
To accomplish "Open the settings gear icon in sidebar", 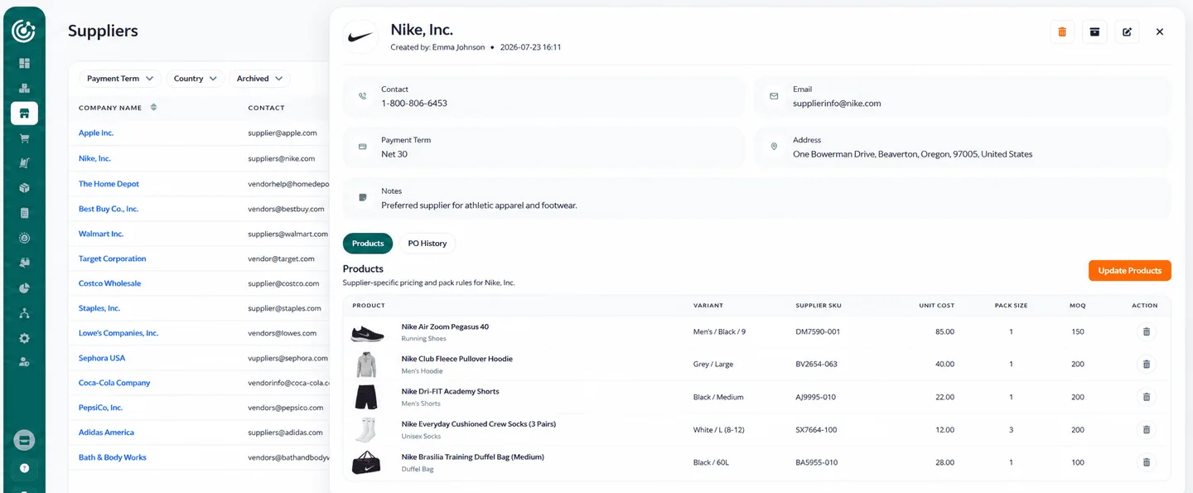I will click(24, 338).
